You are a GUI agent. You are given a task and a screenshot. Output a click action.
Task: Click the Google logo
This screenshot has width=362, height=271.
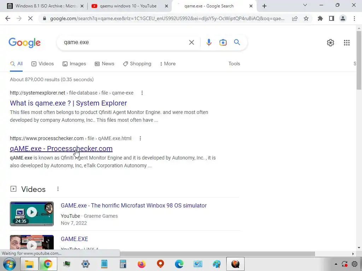tap(24, 43)
